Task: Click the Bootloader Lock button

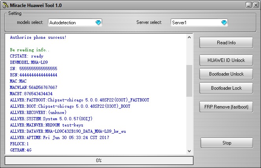Action: 226,88
